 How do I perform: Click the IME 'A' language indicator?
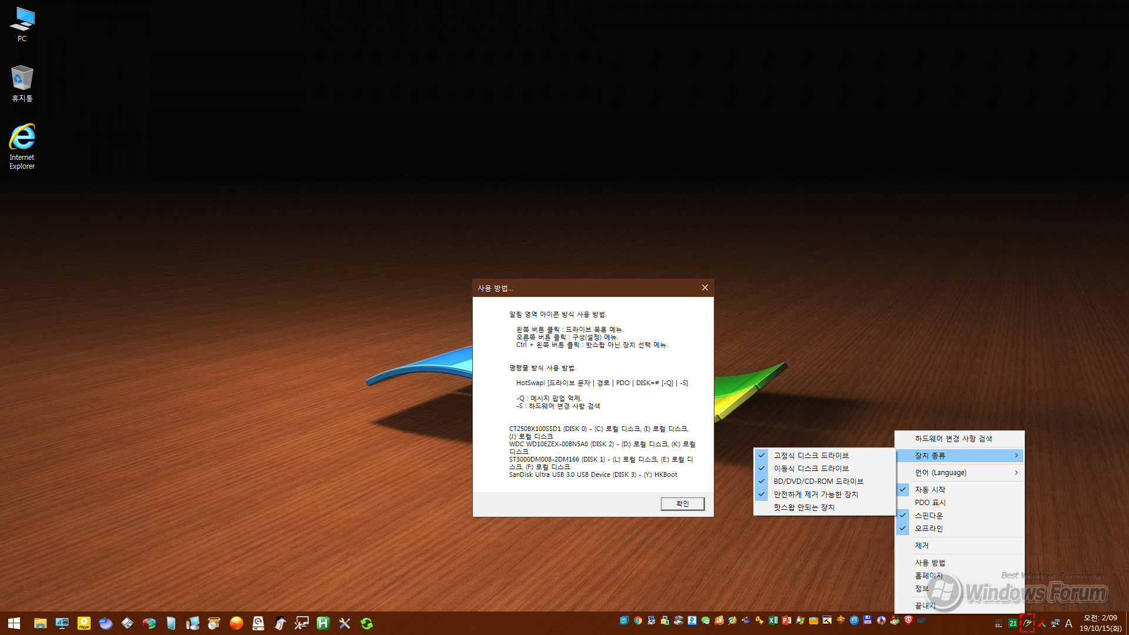click(x=1069, y=623)
